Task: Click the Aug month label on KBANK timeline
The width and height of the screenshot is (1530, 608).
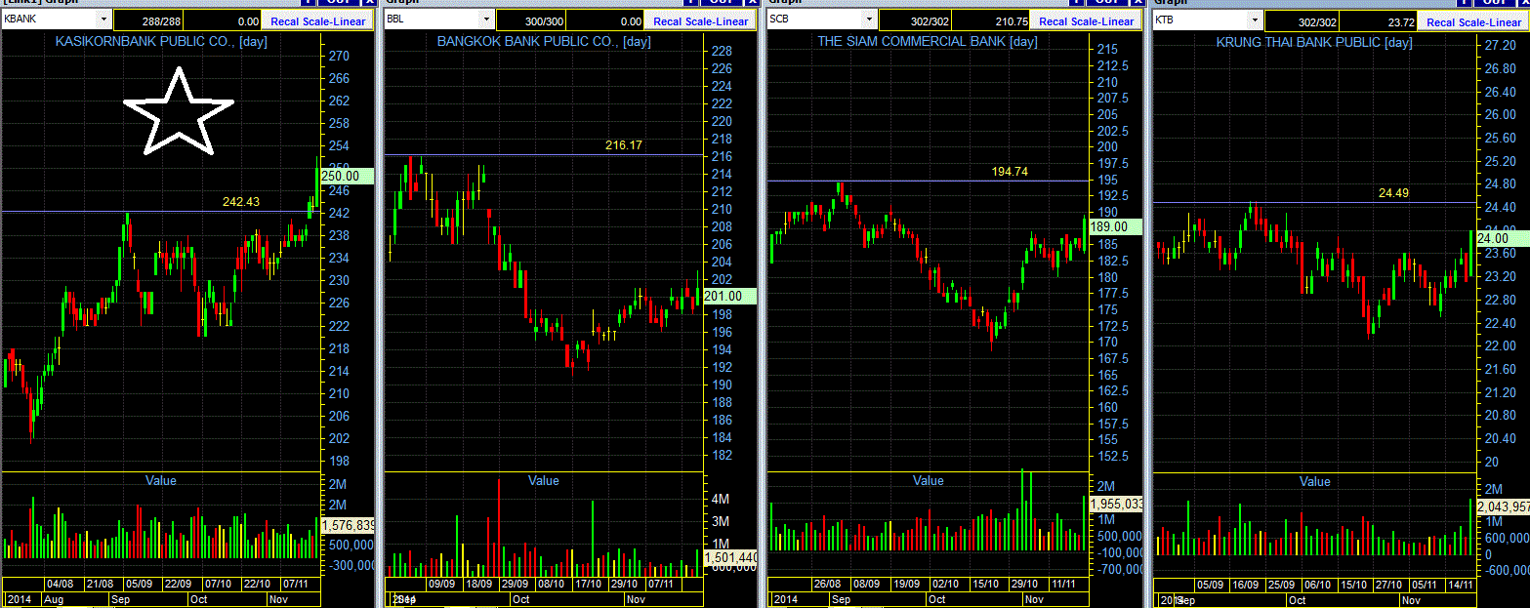Action: 54,599
